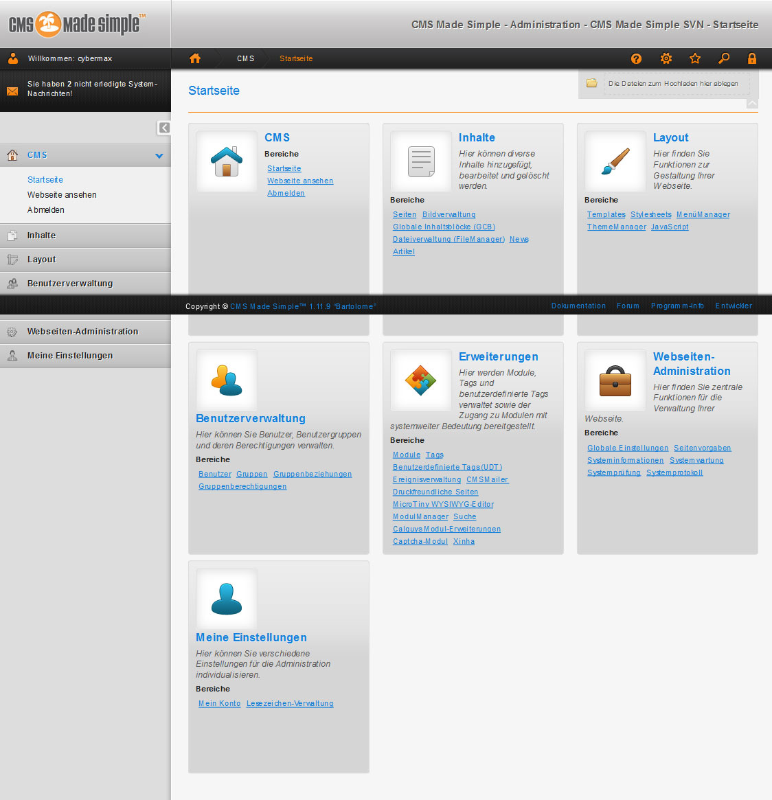The width and height of the screenshot is (772, 800).
Task: Click the house icon in the CMS card
Action: [227, 161]
